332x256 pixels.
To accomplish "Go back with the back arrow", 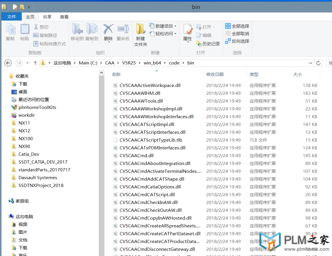I will coord(8,63).
